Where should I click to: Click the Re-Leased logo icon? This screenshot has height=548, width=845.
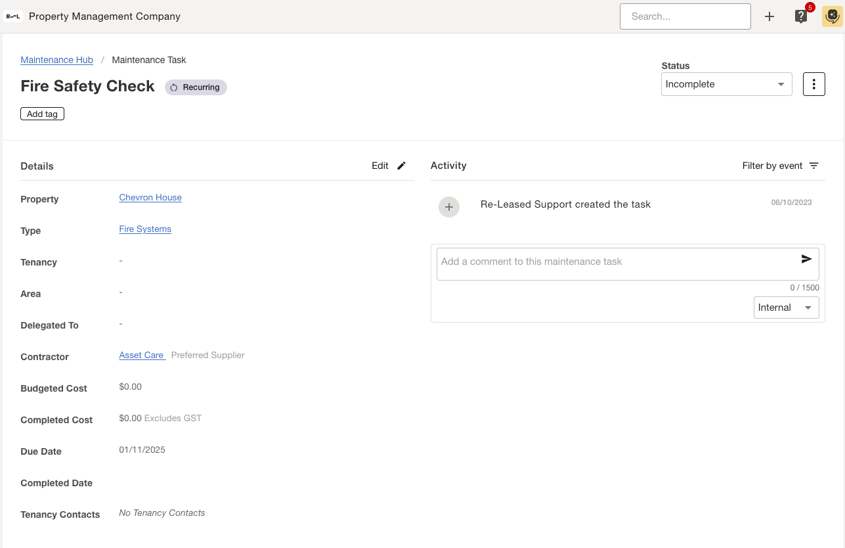pos(13,16)
